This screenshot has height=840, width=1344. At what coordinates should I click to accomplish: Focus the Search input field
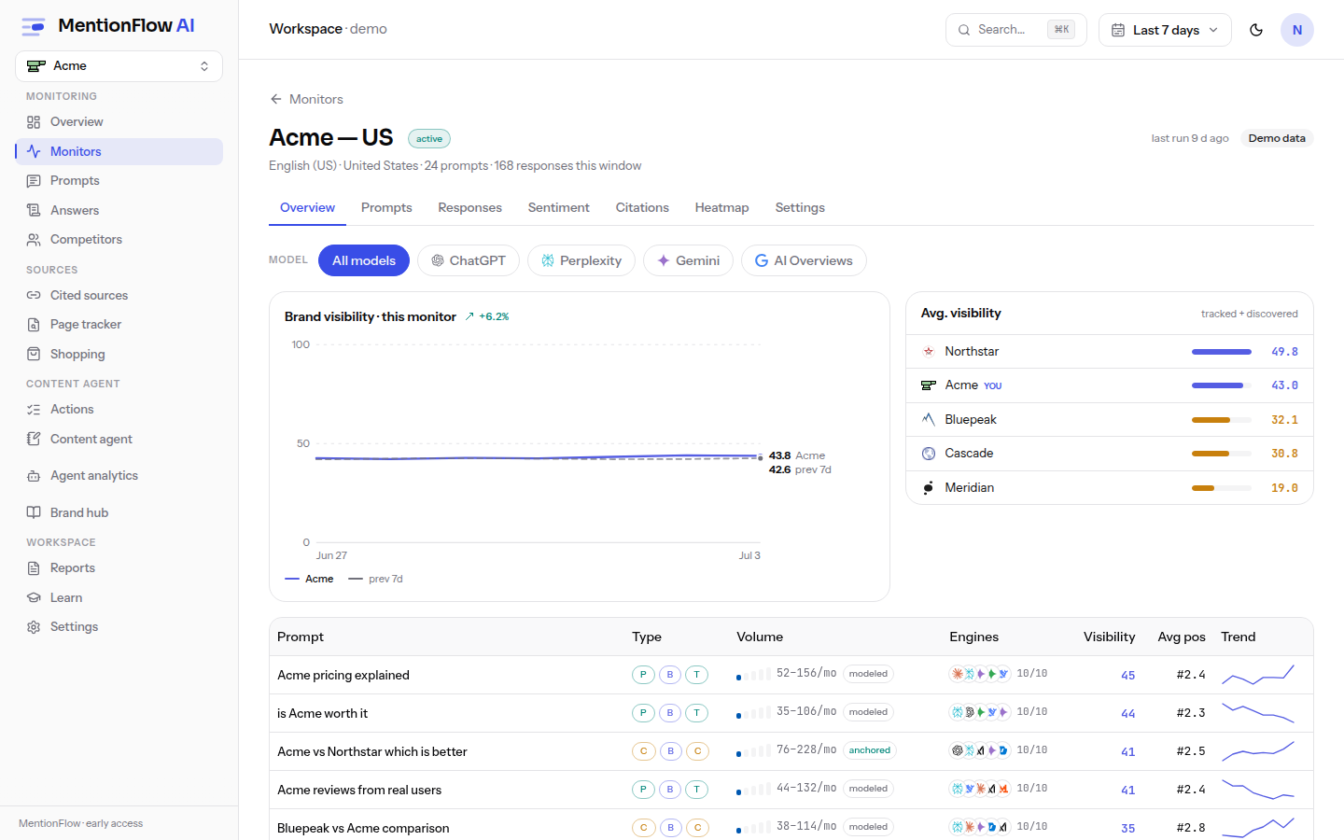click(1015, 30)
